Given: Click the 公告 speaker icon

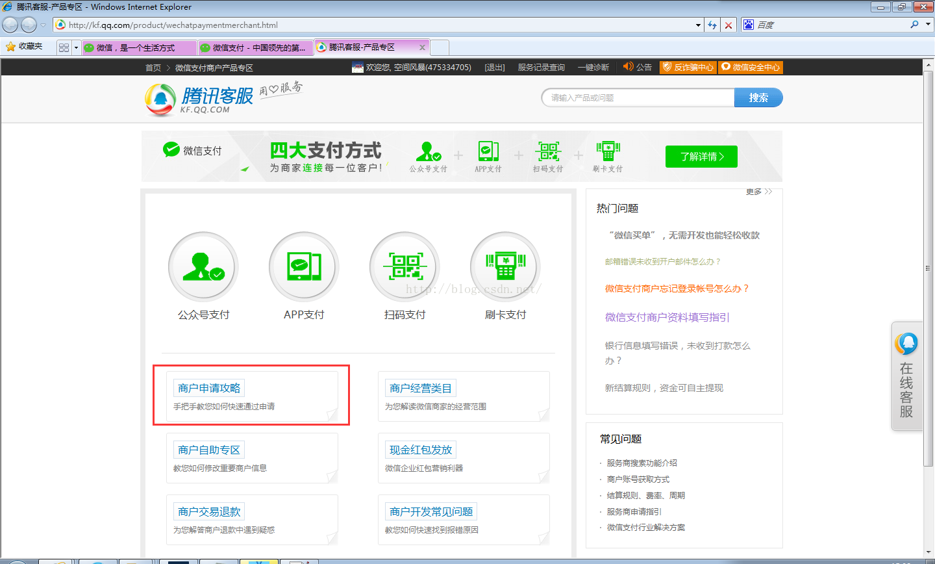Looking at the screenshot, I should click(x=628, y=67).
